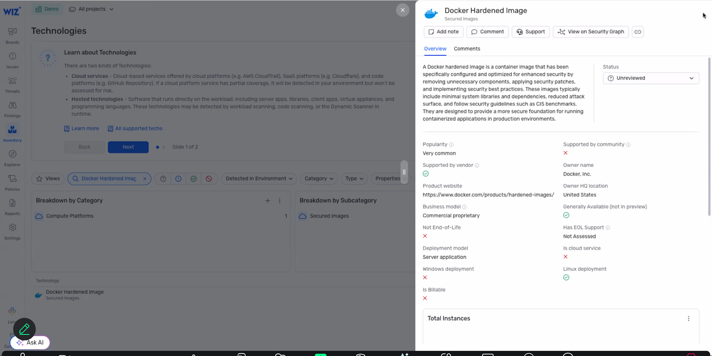Switch to the Comments tab
712x356 pixels.
coord(467,49)
